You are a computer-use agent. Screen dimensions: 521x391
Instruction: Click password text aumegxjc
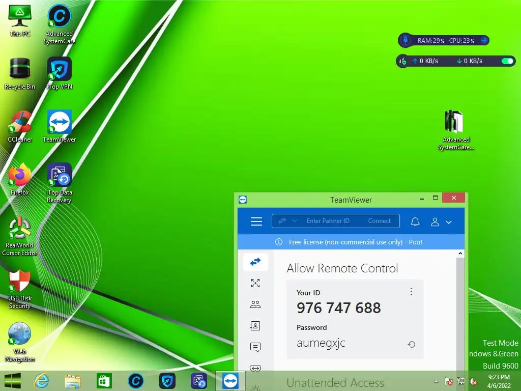(321, 343)
